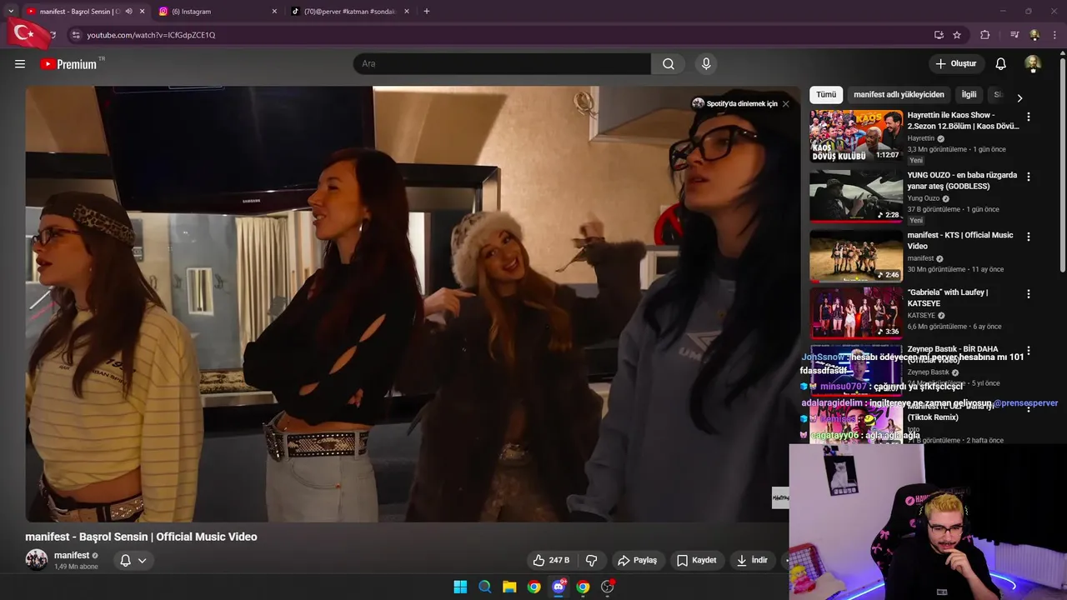
Task: Select manifest adlı yükleyiciden chip
Action: (x=899, y=95)
